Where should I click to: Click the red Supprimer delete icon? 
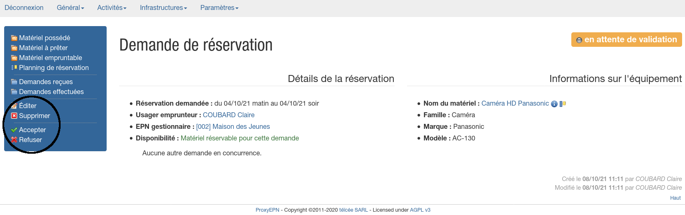click(14, 116)
